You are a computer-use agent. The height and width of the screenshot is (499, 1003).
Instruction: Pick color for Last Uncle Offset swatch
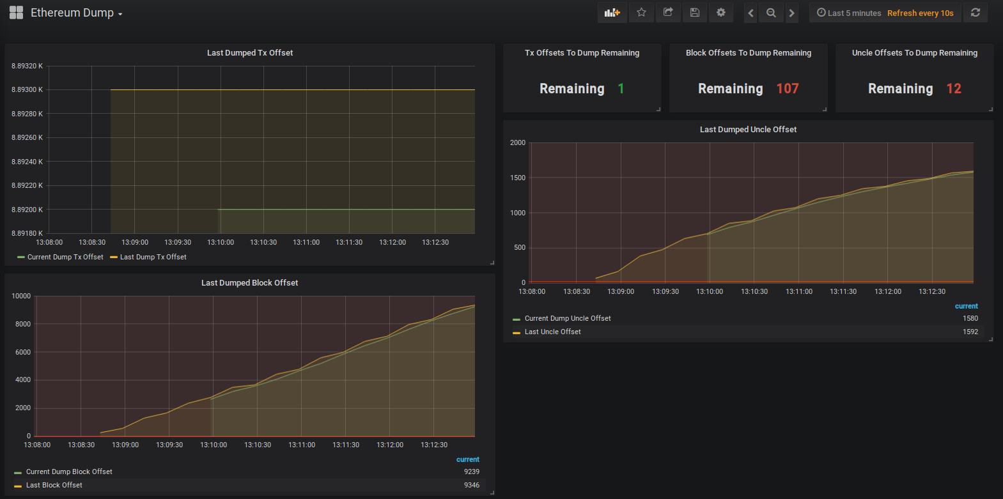[517, 333]
